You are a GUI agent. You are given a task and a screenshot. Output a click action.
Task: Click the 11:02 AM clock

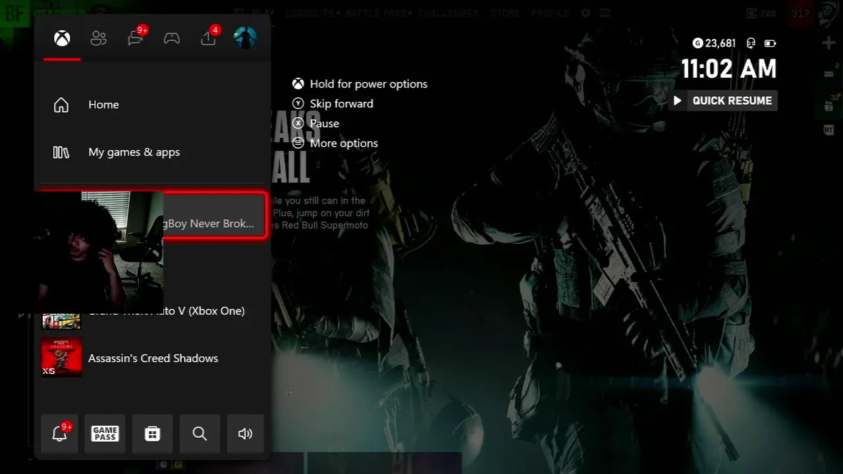pyautogui.click(x=728, y=68)
